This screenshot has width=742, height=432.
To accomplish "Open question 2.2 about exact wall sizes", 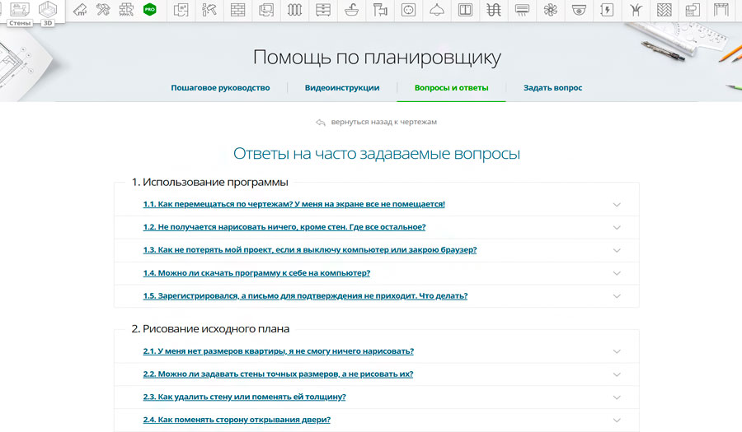I will click(278, 374).
